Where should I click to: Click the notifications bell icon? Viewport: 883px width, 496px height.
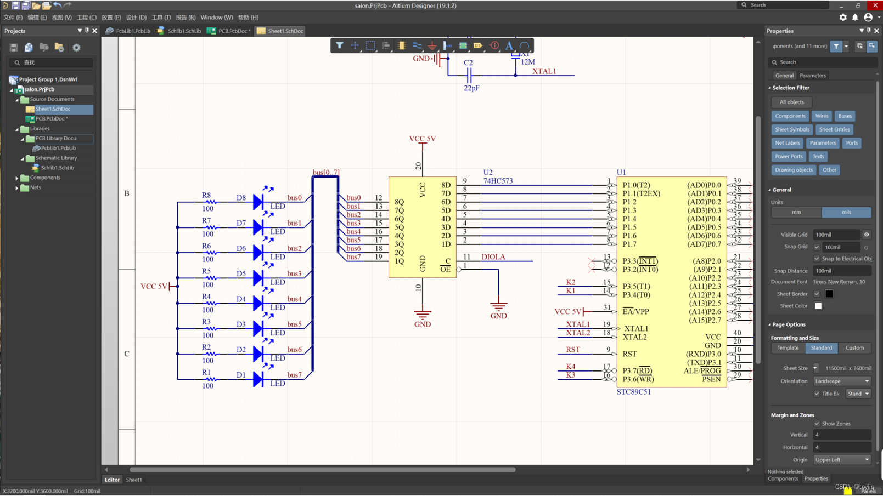tap(855, 18)
